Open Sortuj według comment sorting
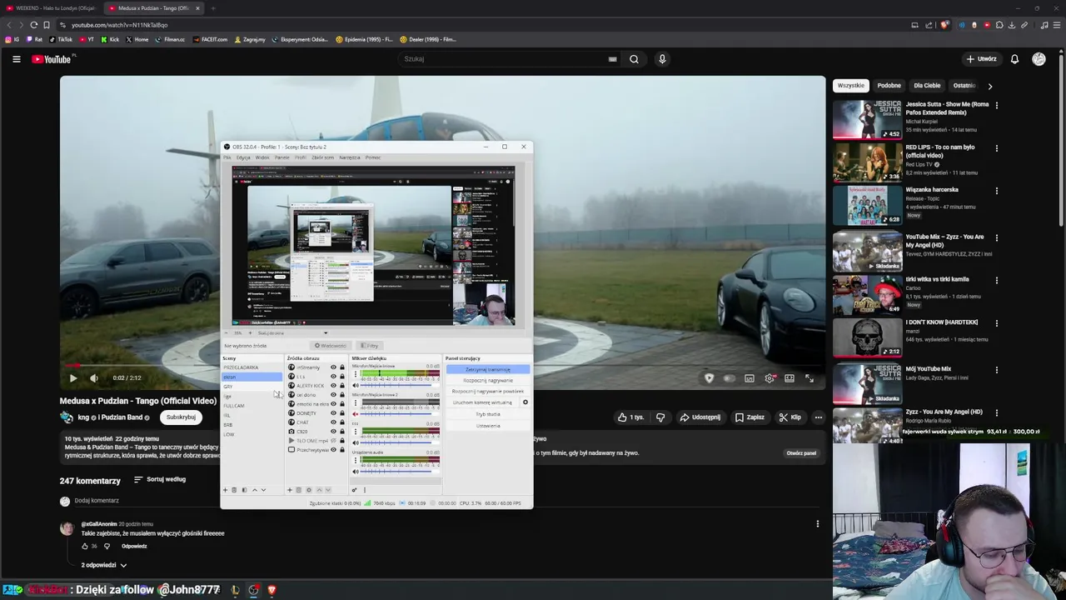This screenshot has height=600, width=1066. [x=159, y=480]
